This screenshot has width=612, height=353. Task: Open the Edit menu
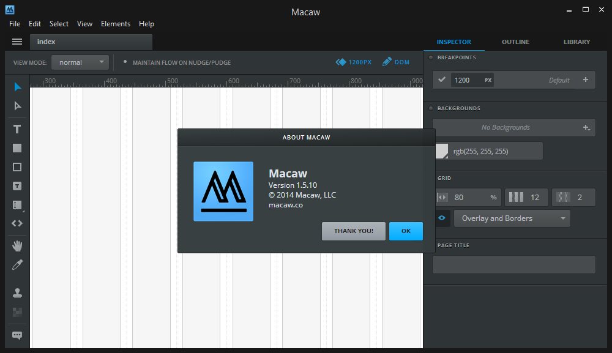(x=35, y=24)
